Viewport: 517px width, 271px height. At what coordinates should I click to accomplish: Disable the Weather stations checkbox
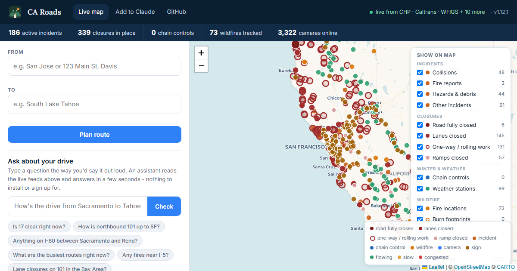point(420,188)
